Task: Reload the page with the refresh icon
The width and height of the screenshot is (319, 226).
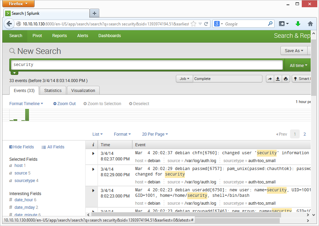Action: (206, 24)
